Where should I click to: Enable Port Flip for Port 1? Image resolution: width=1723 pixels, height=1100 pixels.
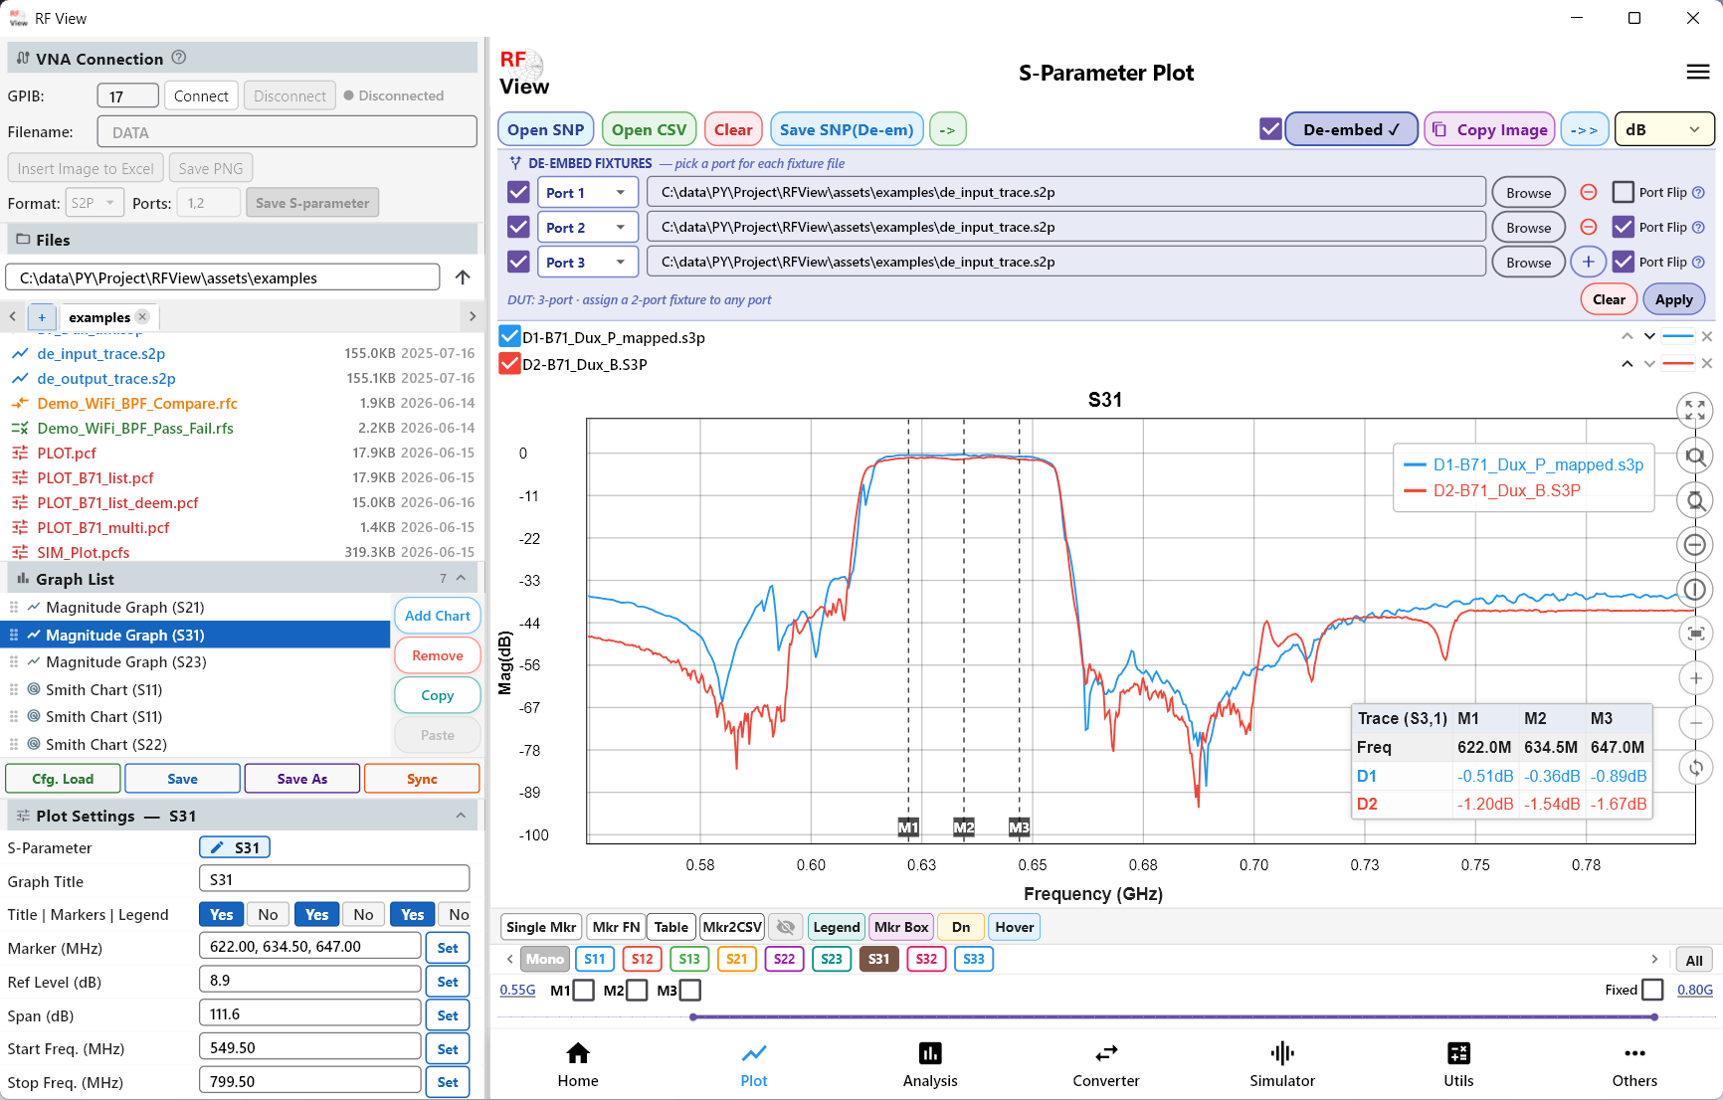pyautogui.click(x=1624, y=192)
